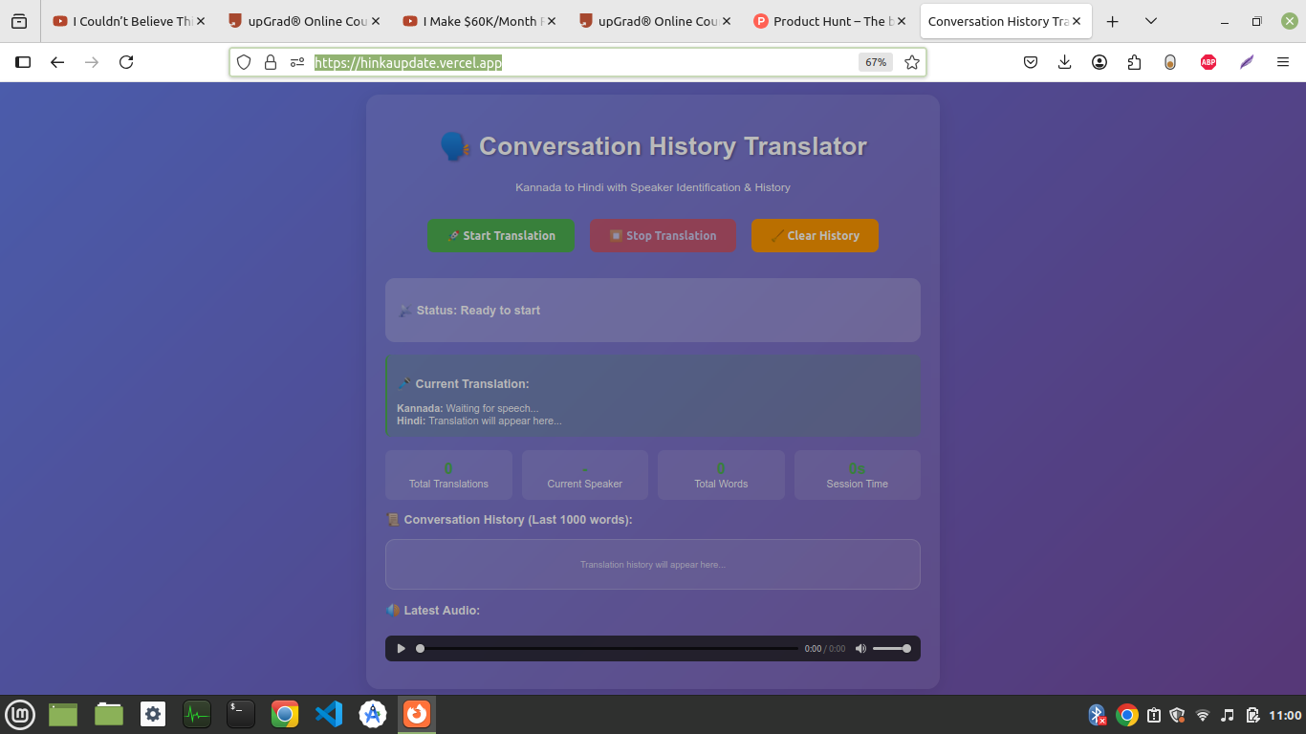
Task: Click the AdBlock Plus extension icon
Action: point(1208,61)
